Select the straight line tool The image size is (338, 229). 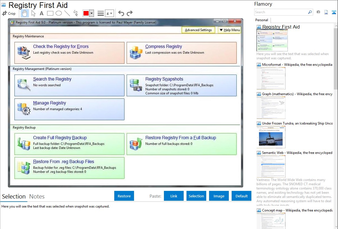[67, 13]
